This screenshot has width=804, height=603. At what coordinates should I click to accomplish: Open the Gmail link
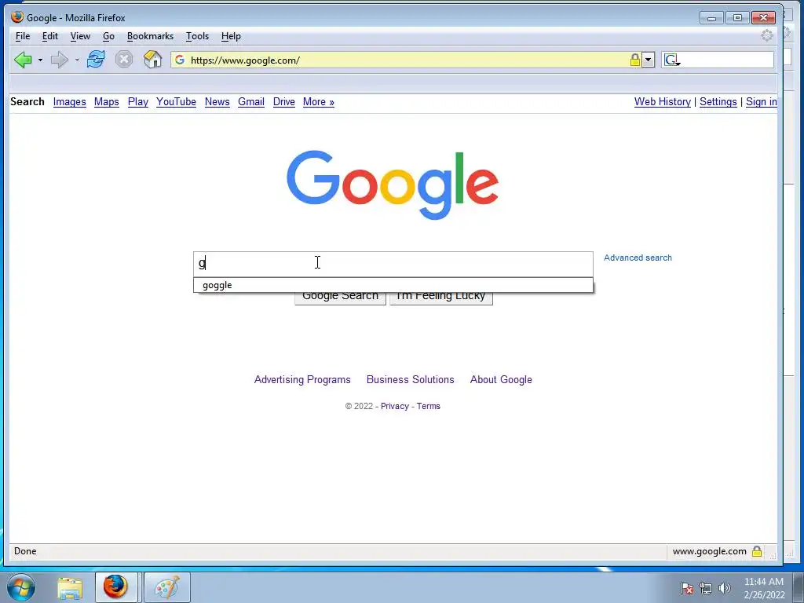tap(251, 102)
